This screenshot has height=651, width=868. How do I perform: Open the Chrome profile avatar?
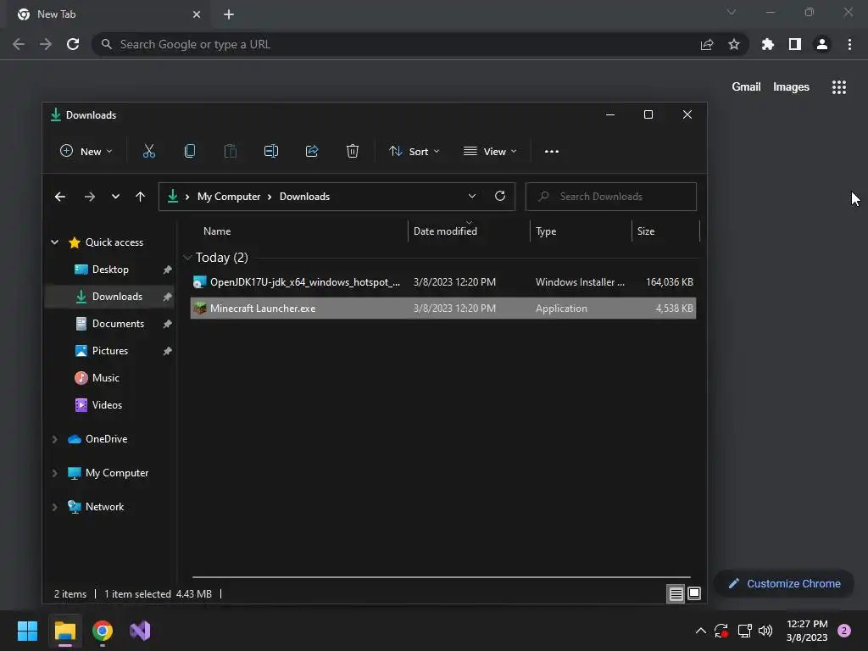click(822, 44)
